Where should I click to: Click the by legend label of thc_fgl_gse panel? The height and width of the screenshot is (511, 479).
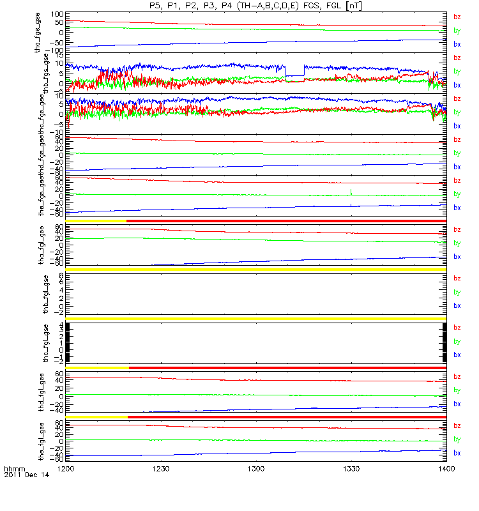pyautogui.click(x=457, y=342)
